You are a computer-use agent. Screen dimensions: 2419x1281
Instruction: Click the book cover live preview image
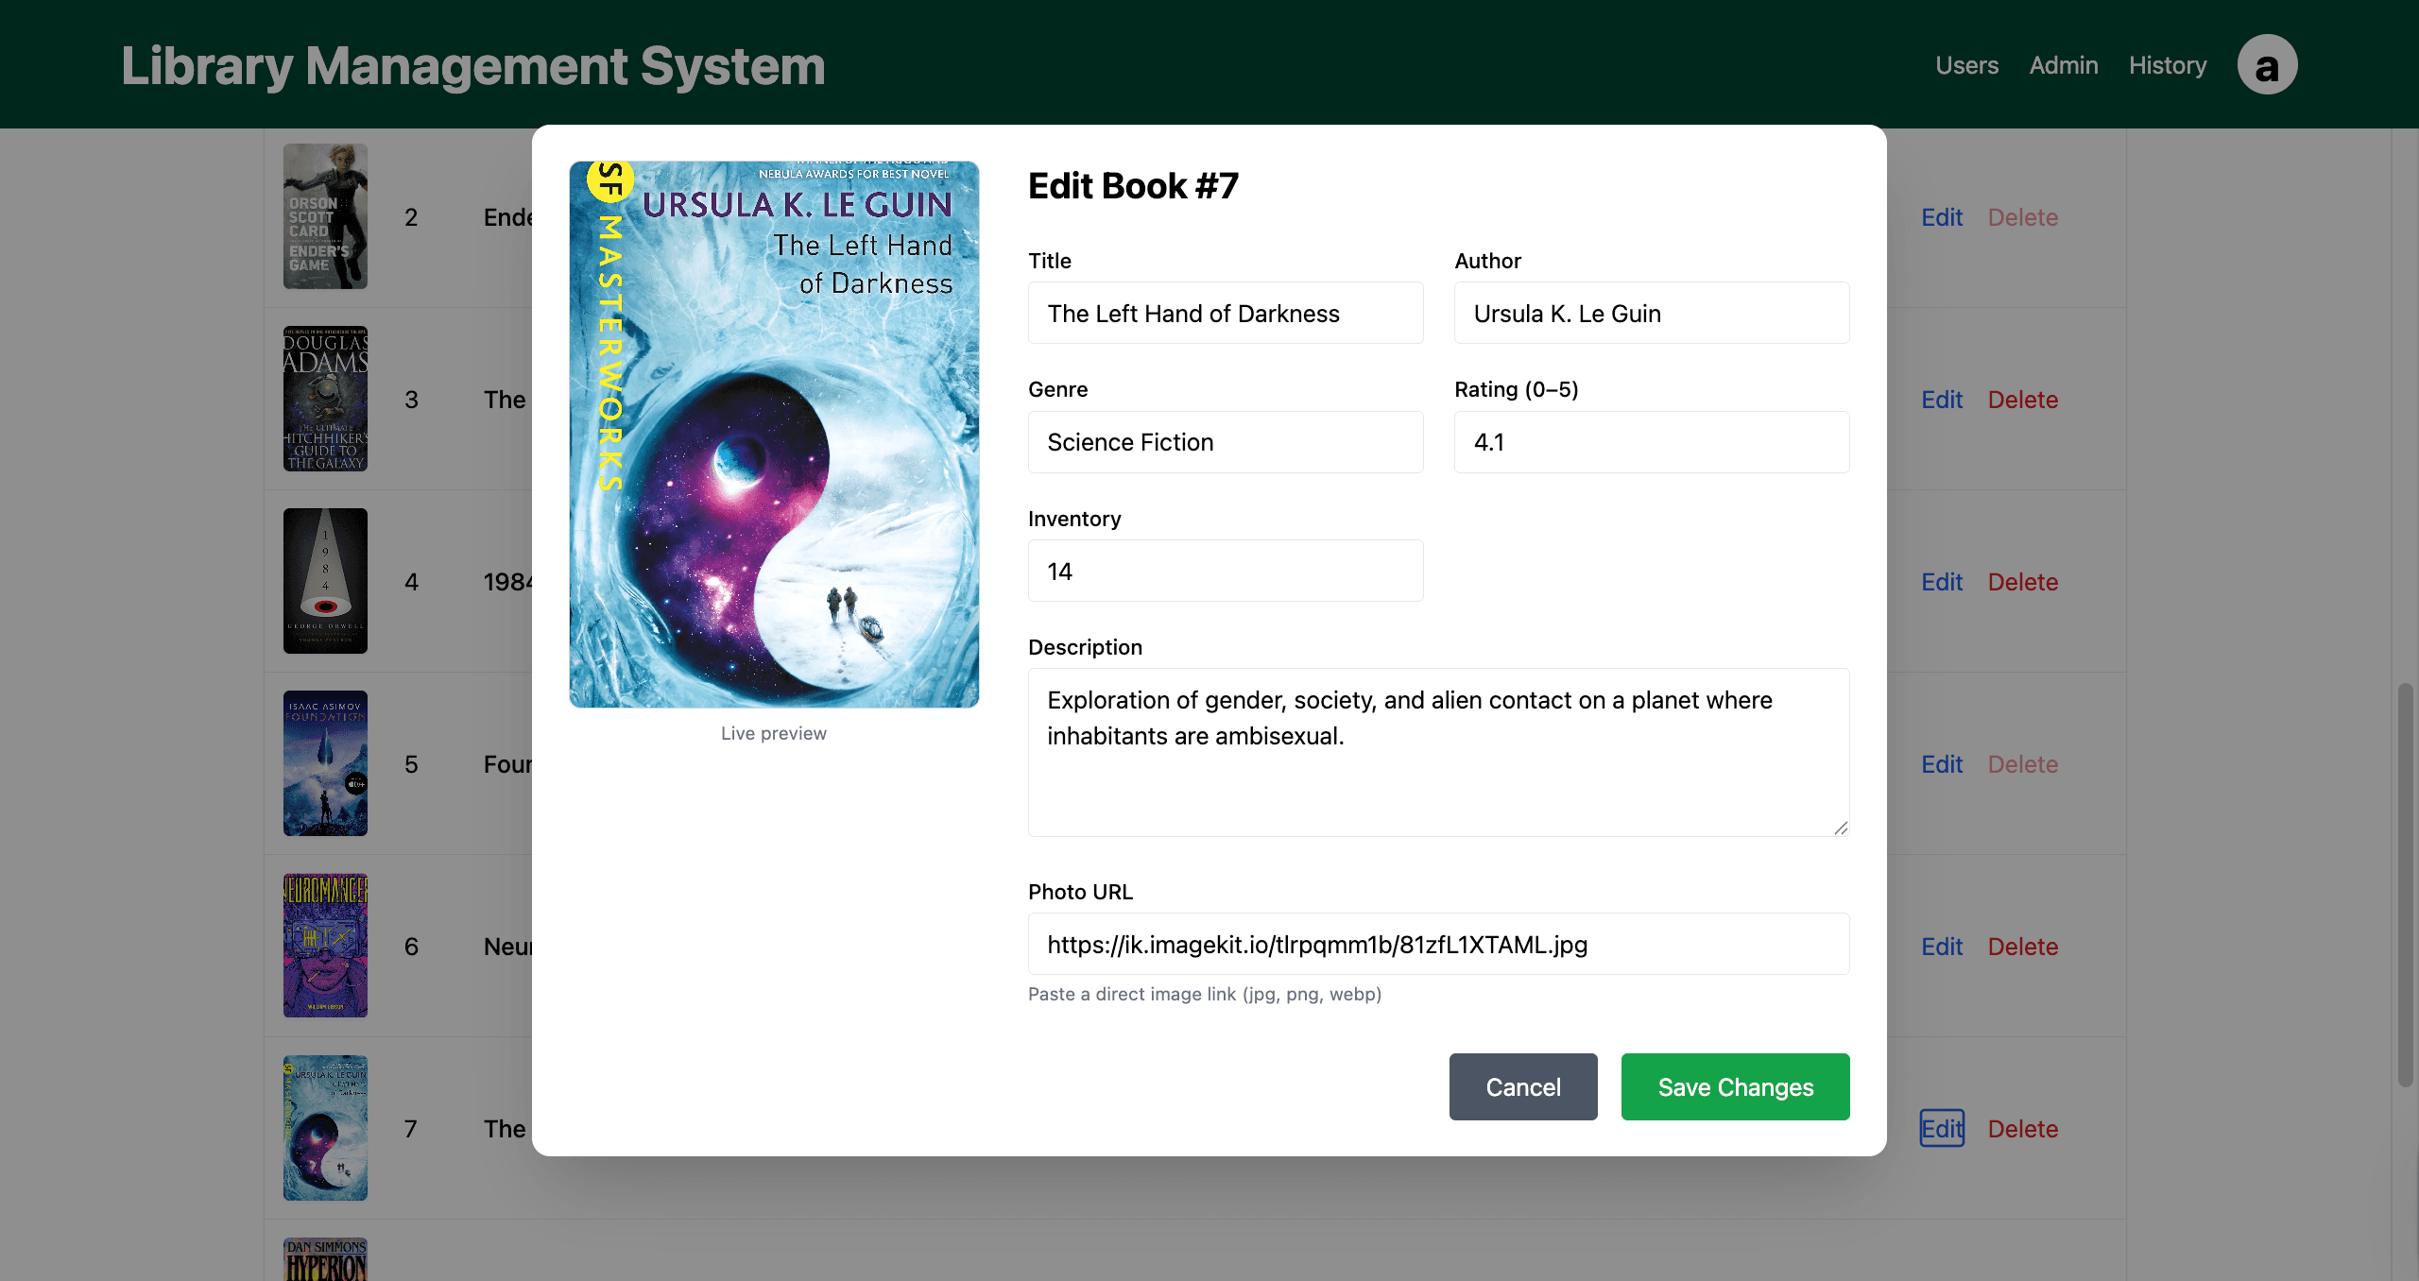point(774,435)
